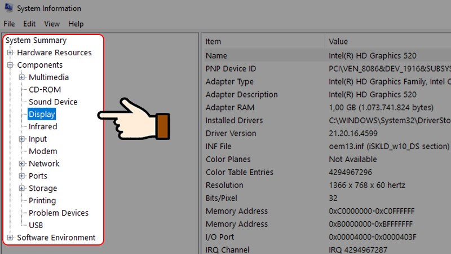This screenshot has height=254, width=451.
Task: Click the Installed Drivers row label
Action: [234, 120]
